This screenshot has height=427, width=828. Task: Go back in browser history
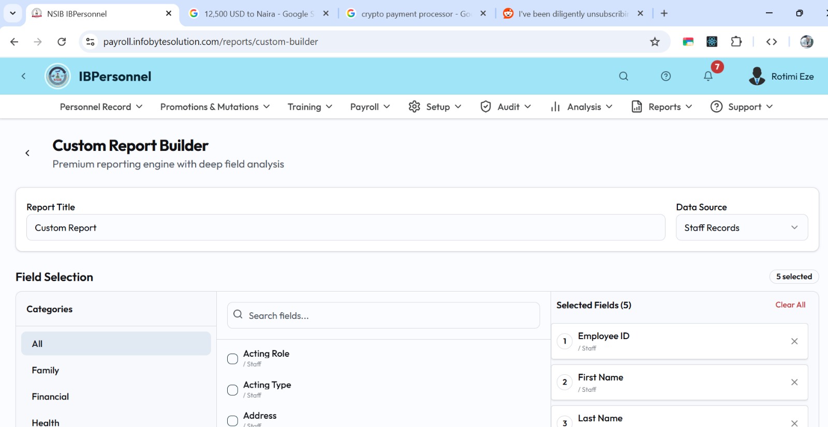14,42
